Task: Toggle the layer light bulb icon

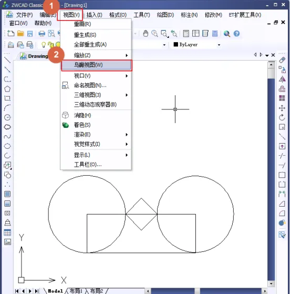Action: point(44,45)
